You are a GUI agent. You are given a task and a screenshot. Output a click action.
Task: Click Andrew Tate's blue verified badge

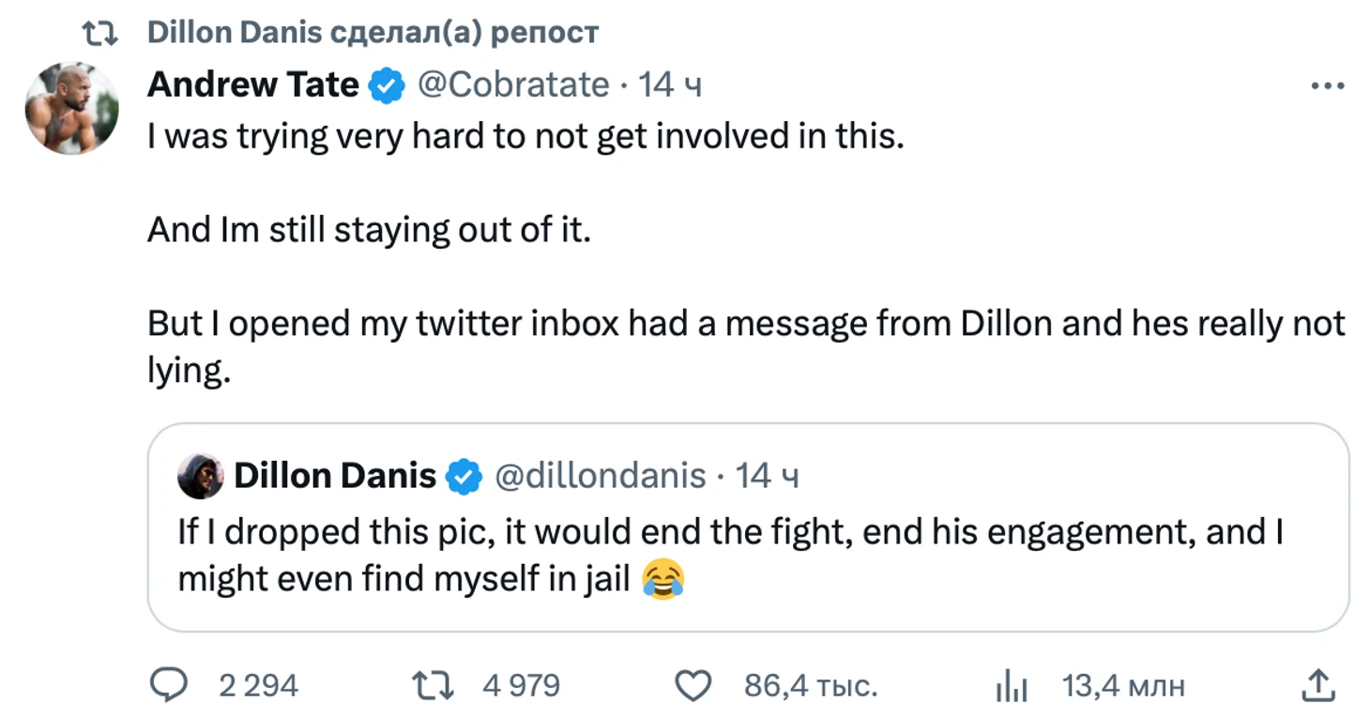(386, 86)
